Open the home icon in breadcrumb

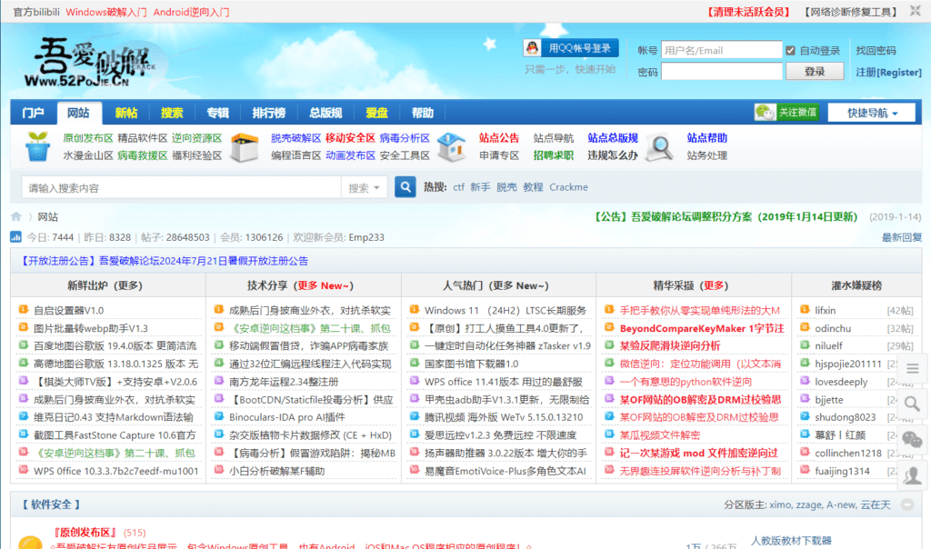click(x=16, y=216)
